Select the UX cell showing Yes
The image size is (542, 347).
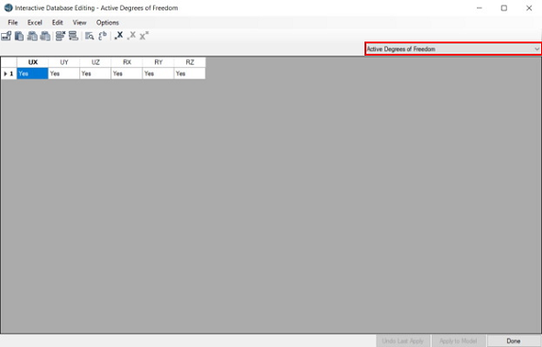tap(32, 74)
